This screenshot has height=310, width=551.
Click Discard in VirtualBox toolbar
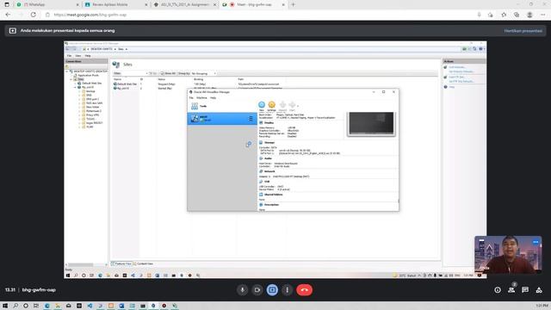[282, 106]
